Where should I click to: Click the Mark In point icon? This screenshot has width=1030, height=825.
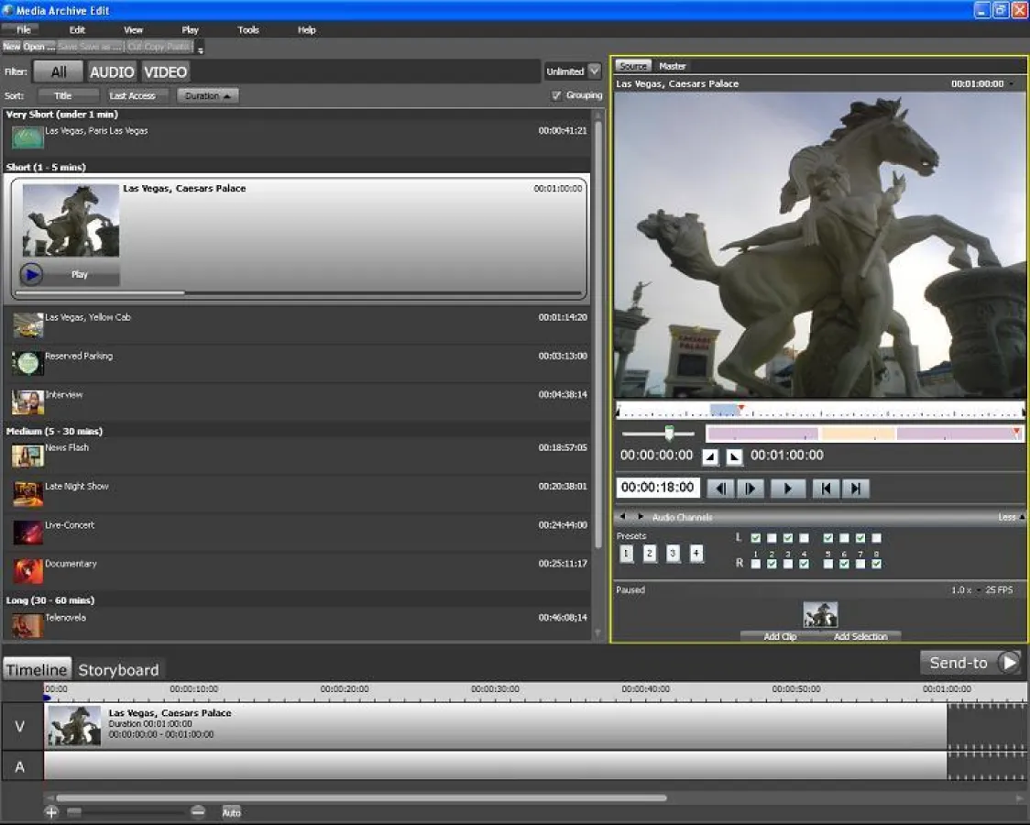click(710, 456)
